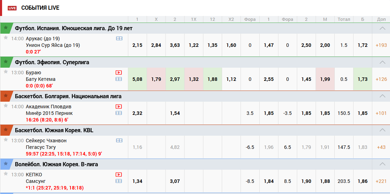This screenshot has height=194, width=390.
Task: Play video broadcast of Академик Пловдив game
Action: [119, 107]
